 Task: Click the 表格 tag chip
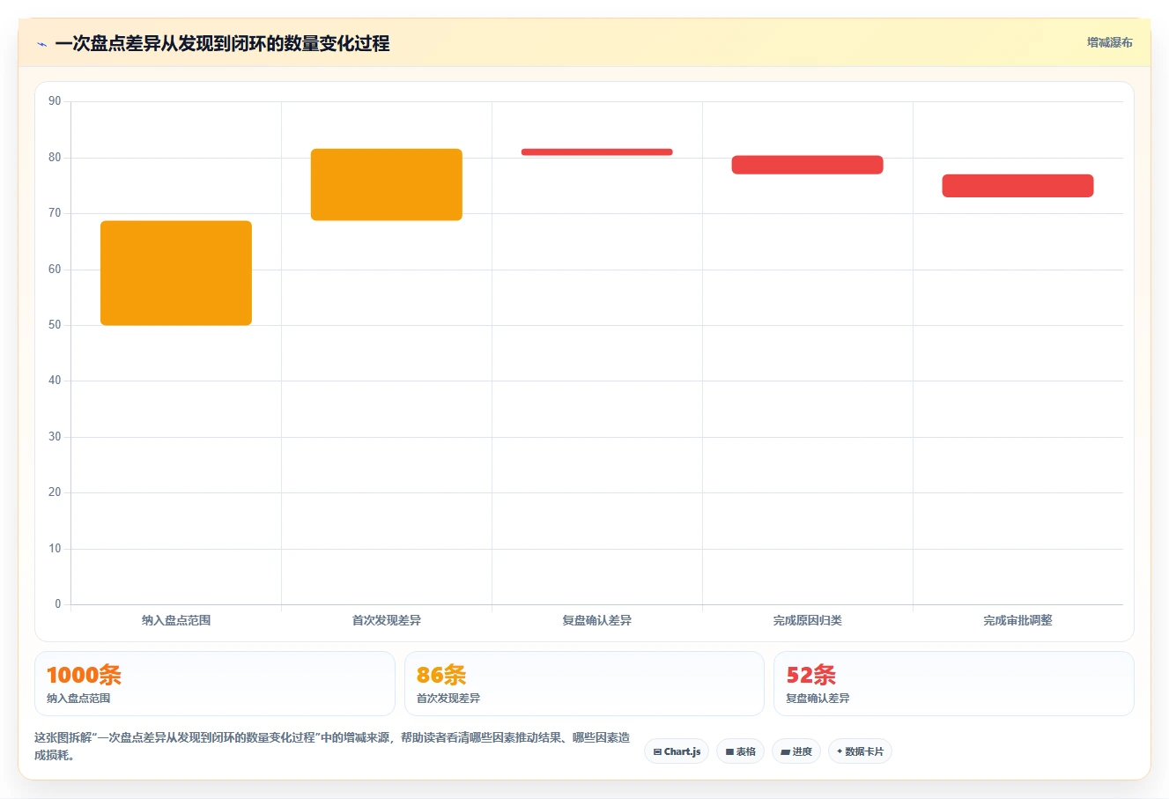(x=740, y=751)
